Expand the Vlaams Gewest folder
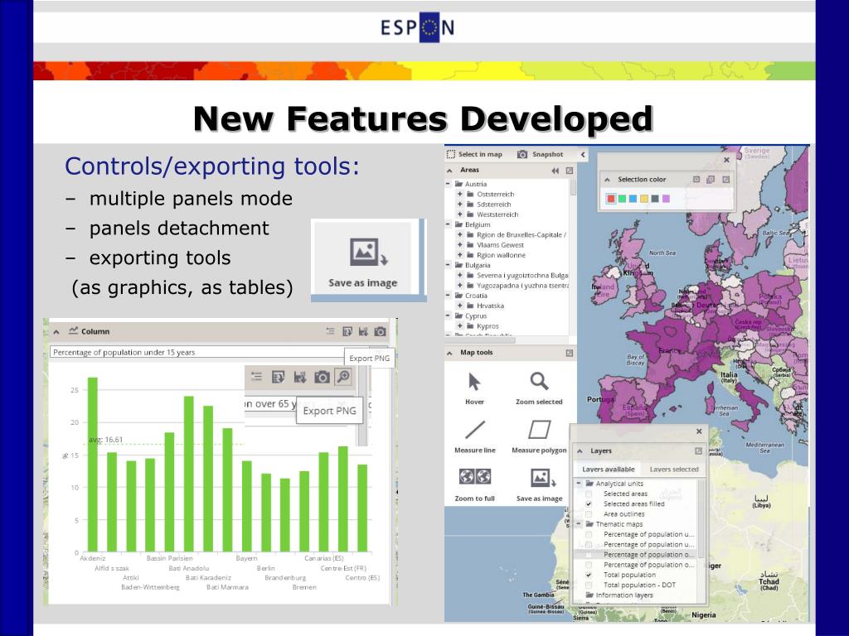 459,245
